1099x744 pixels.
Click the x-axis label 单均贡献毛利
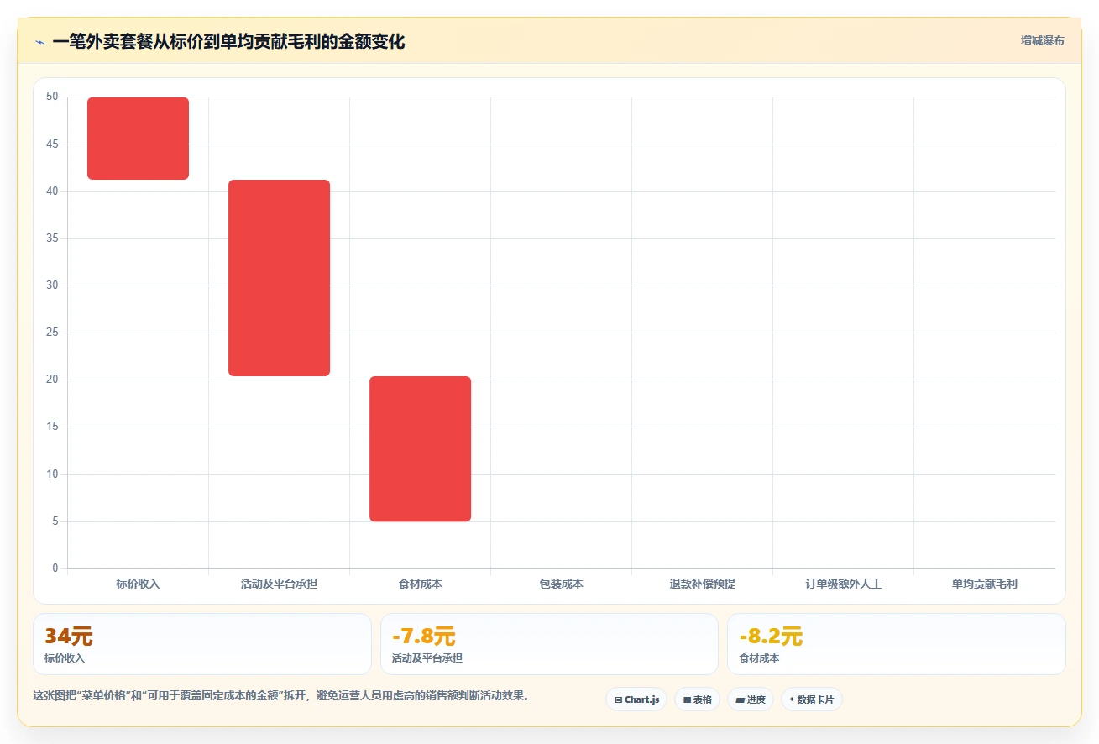(985, 584)
